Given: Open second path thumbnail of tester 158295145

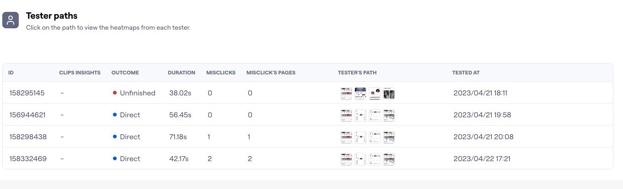Looking at the screenshot, I should pos(360,94).
